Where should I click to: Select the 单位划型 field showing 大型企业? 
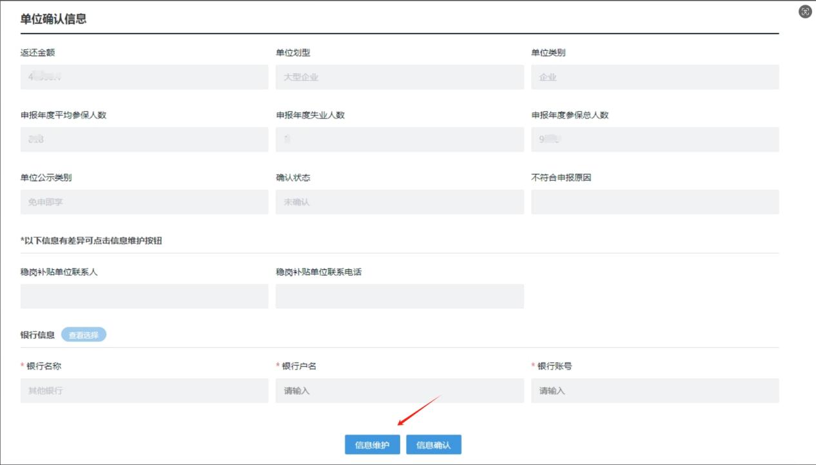pyautogui.click(x=399, y=77)
